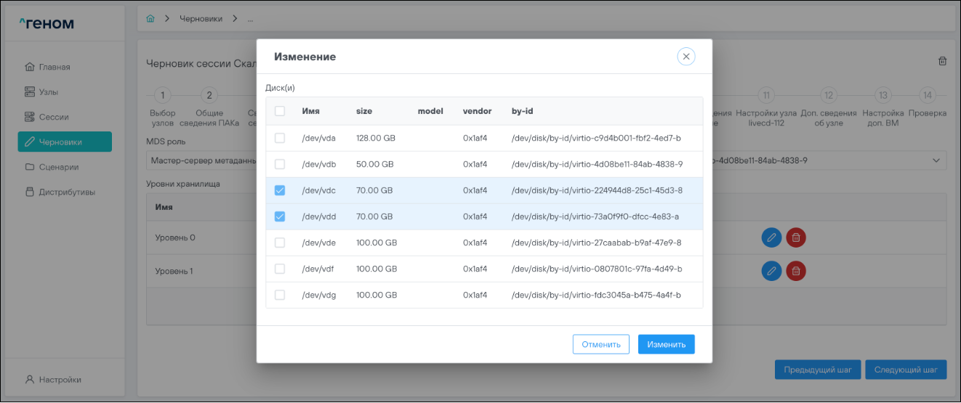This screenshot has width=961, height=403.
Task: Click the home icon in breadcrumb
Action: 150,19
